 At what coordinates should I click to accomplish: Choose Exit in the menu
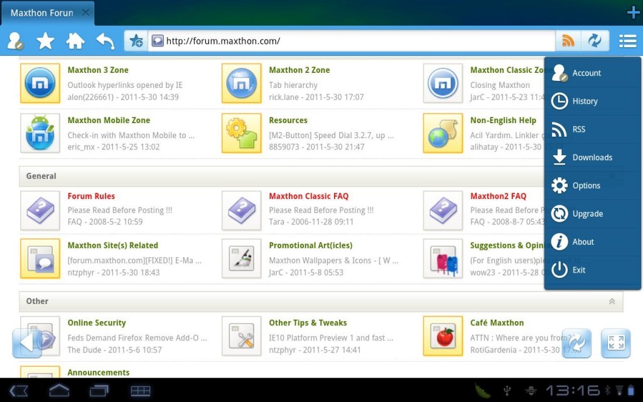(593, 270)
